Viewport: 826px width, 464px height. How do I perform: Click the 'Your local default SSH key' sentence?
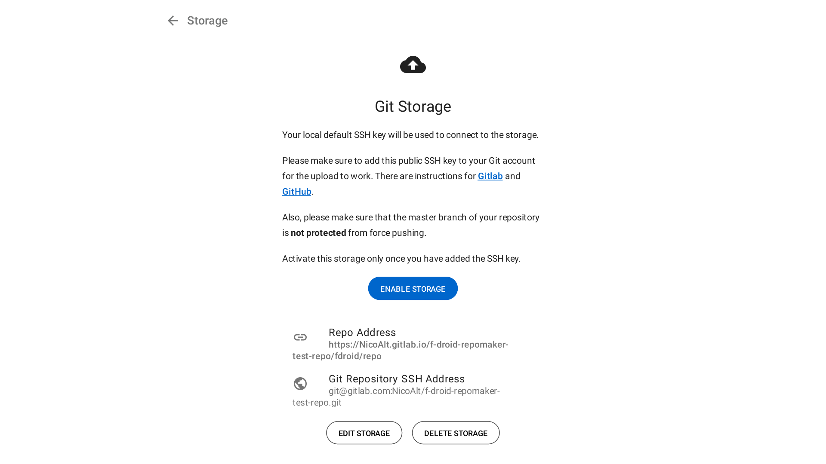click(x=410, y=135)
